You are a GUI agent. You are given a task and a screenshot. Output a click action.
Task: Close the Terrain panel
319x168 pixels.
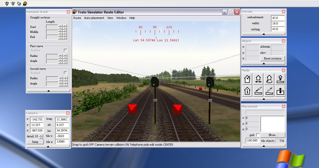(284, 12)
